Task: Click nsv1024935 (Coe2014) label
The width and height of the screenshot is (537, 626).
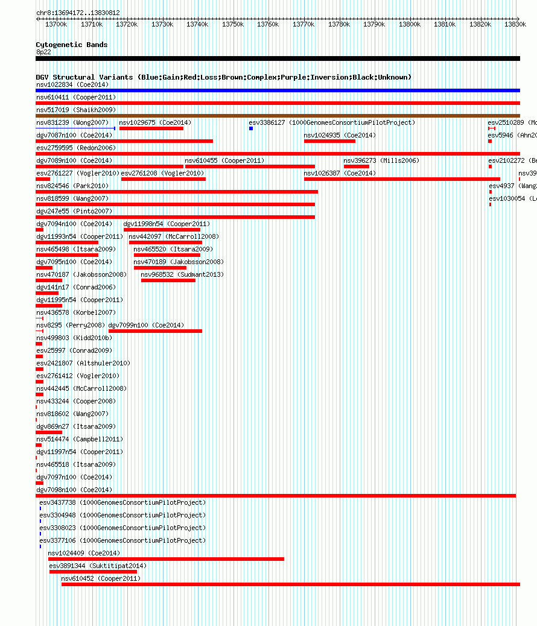Action: pyautogui.click(x=340, y=135)
